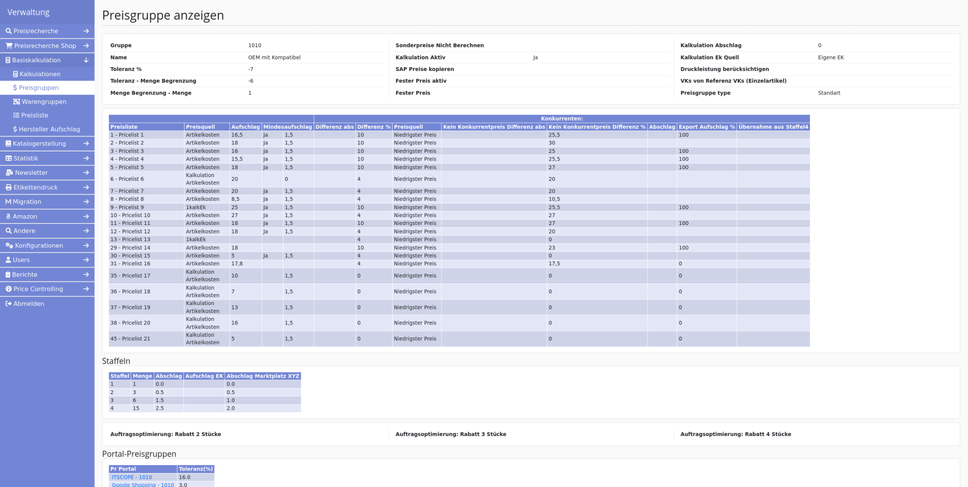
Task: Click the table icon beside Statistik
Action: pyautogui.click(x=9, y=158)
